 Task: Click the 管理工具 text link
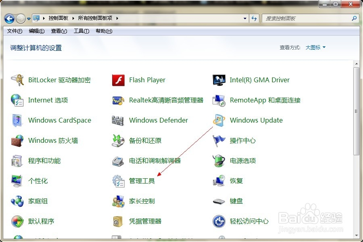coord(142,181)
